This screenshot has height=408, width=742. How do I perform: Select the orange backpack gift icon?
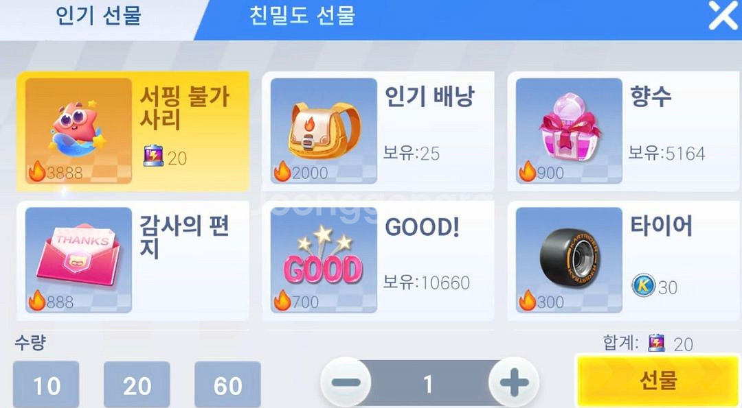tap(324, 131)
